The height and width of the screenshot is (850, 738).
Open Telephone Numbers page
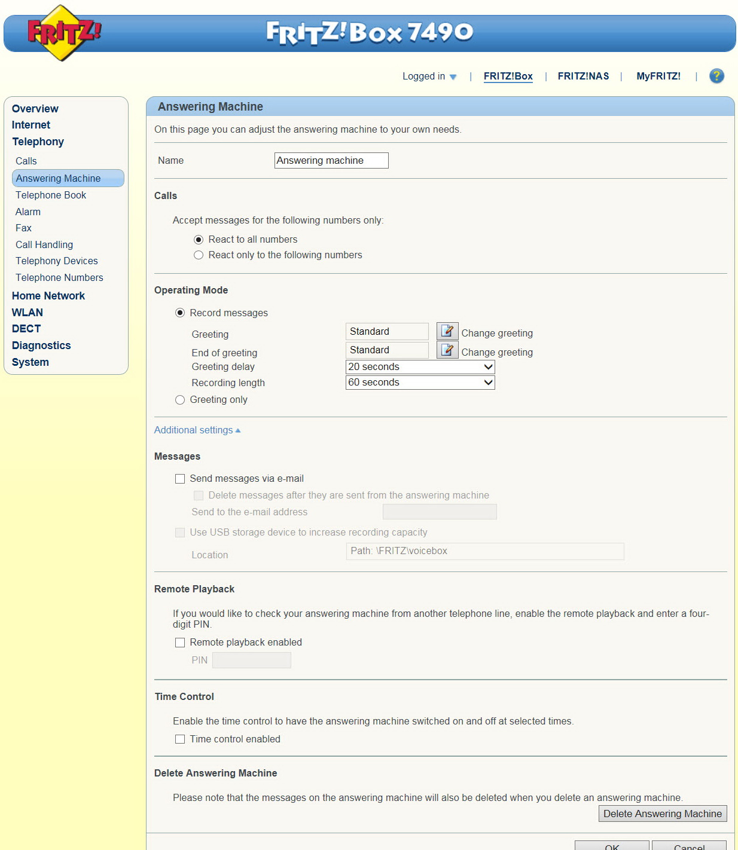(59, 278)
